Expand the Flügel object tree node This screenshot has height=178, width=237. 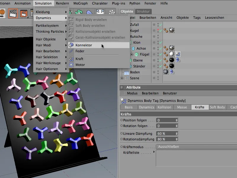tap(132, 55)
